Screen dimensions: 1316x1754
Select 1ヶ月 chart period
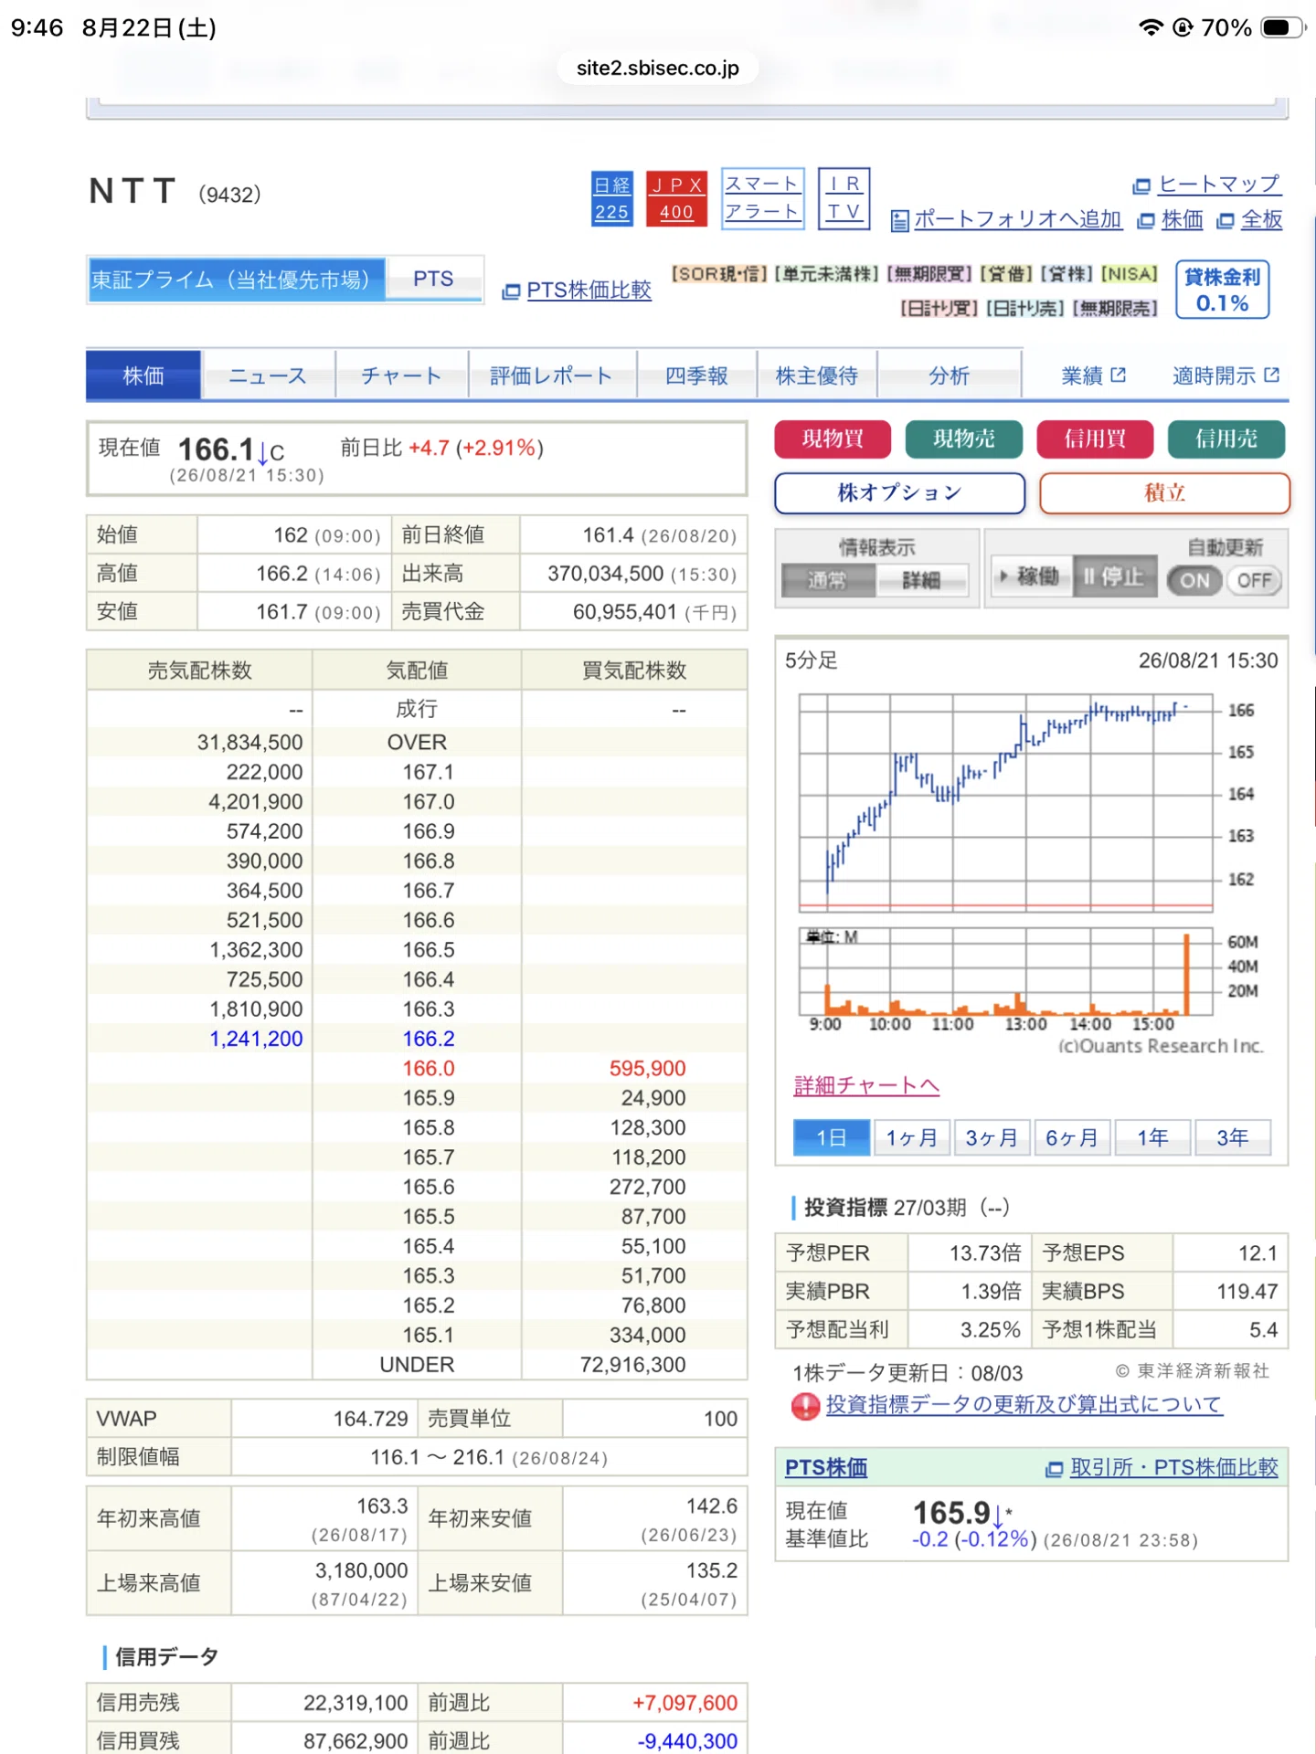911,1138
